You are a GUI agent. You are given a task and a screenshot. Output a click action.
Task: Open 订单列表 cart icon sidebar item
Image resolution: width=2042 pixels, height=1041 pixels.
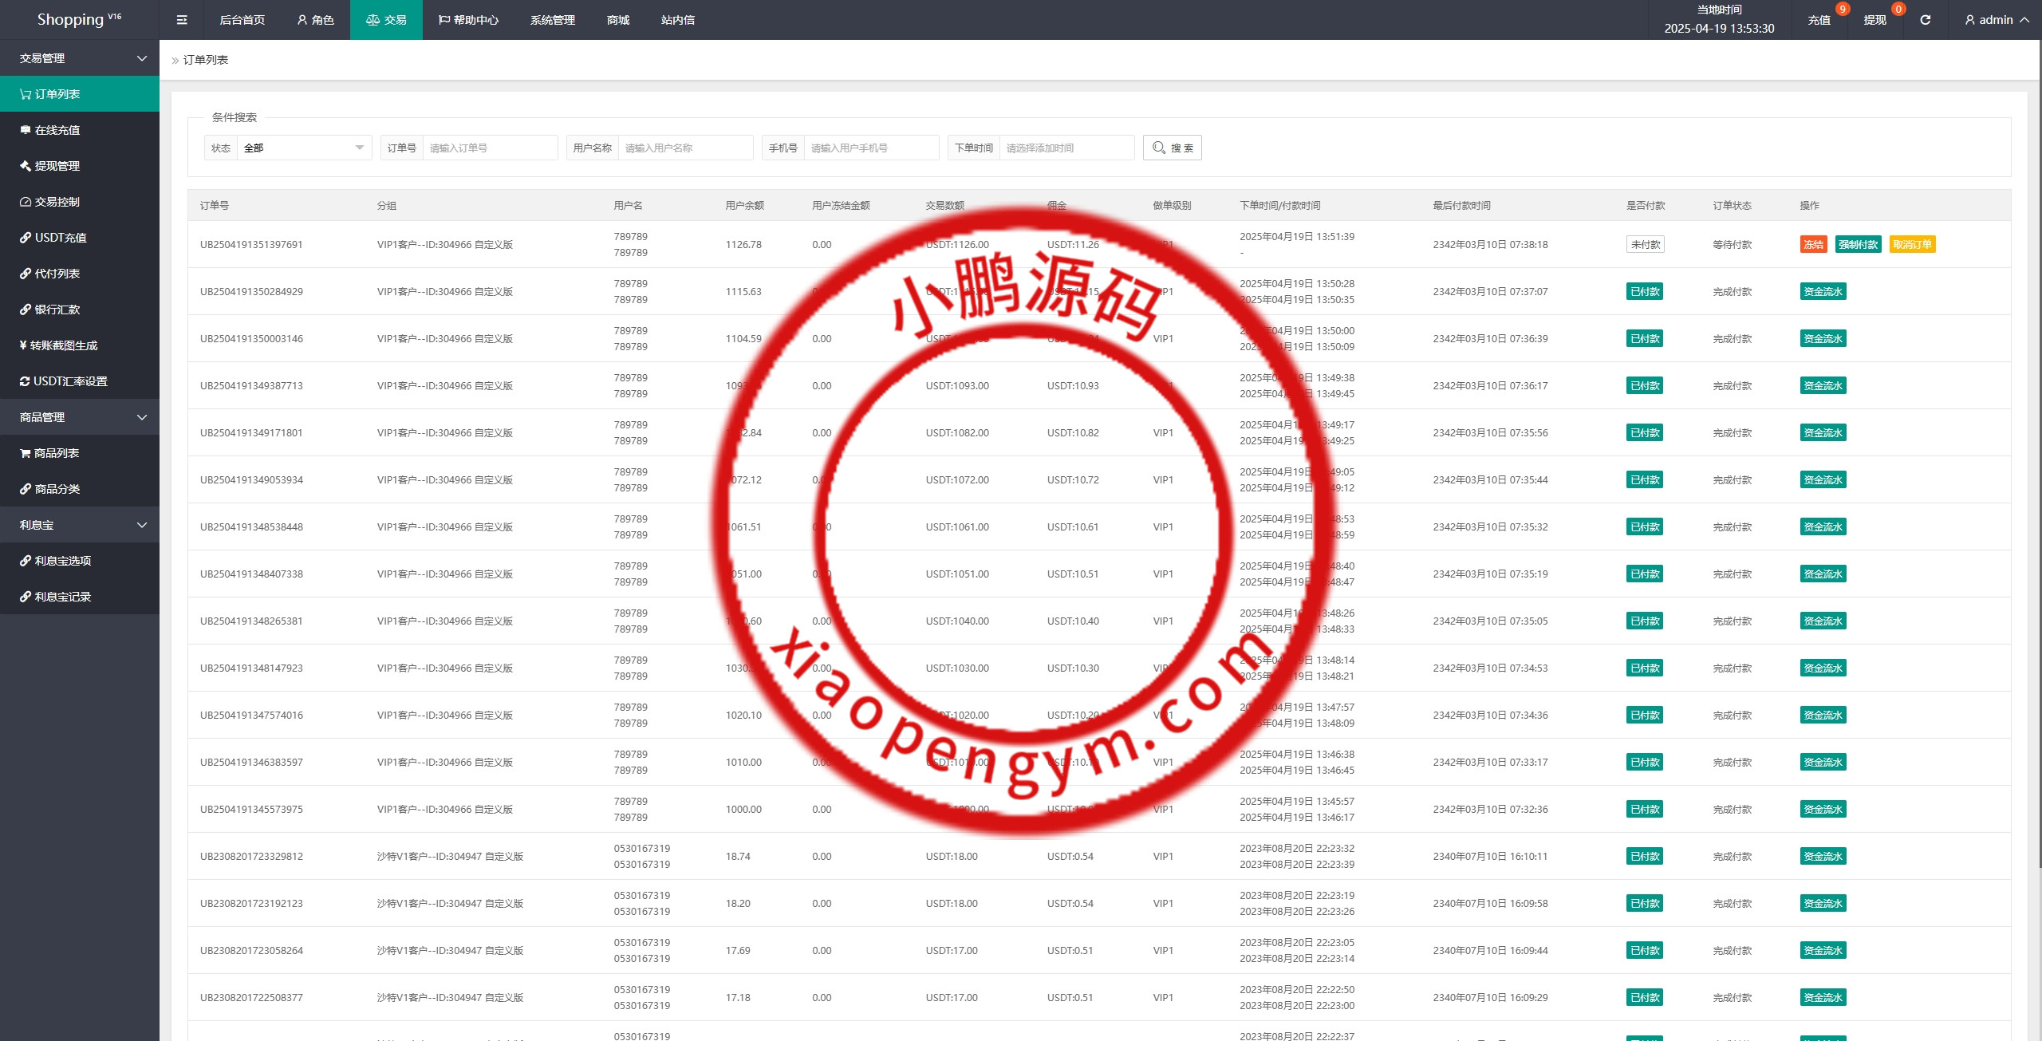(x=56, y=94)
